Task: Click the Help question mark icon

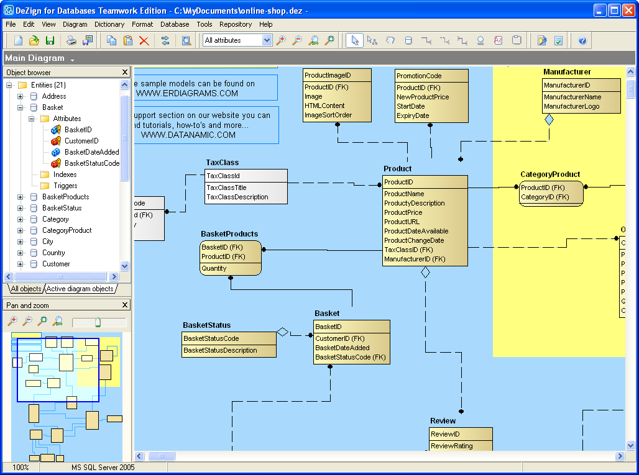Action: (582, 40)
